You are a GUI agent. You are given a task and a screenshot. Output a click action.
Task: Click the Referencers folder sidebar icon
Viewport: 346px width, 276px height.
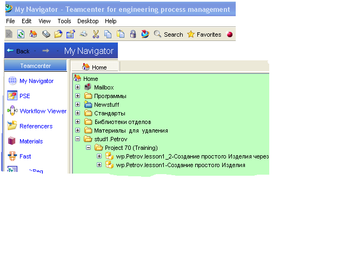point(12,126)
